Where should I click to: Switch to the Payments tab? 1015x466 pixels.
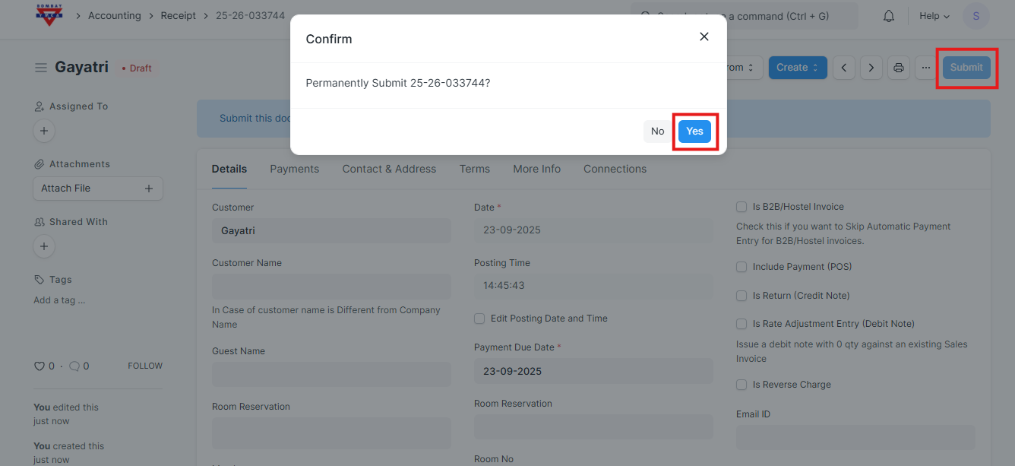tap(294, 169)
